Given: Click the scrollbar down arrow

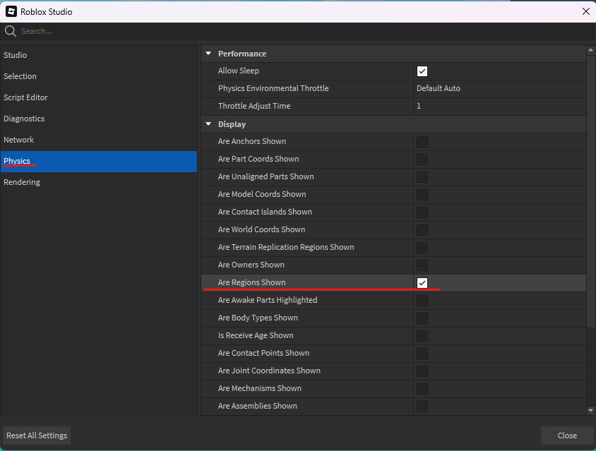Looking at the screenshot, I should point(590,410).
